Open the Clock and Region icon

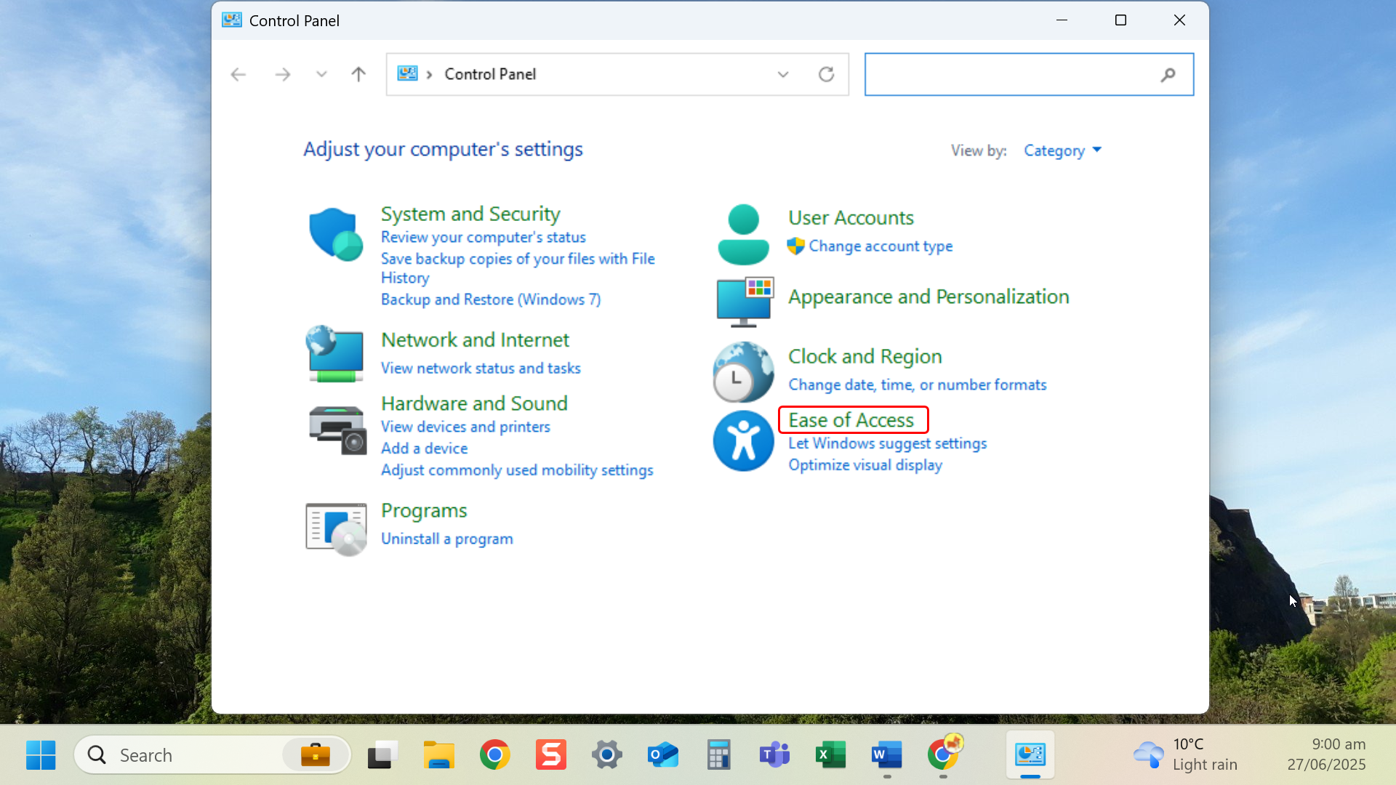coord(743,372)
